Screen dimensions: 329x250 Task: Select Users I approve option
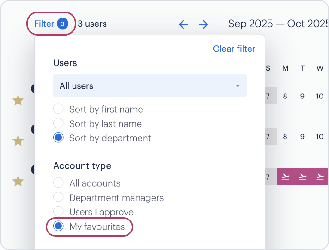pos(58,212)
